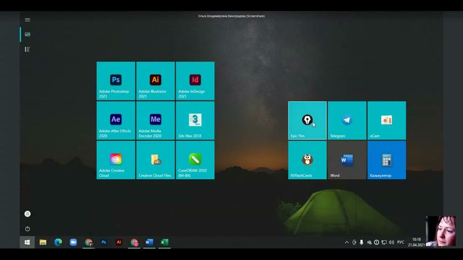Select the pinned tiles view in sidebar

click(x=27, y=35)
